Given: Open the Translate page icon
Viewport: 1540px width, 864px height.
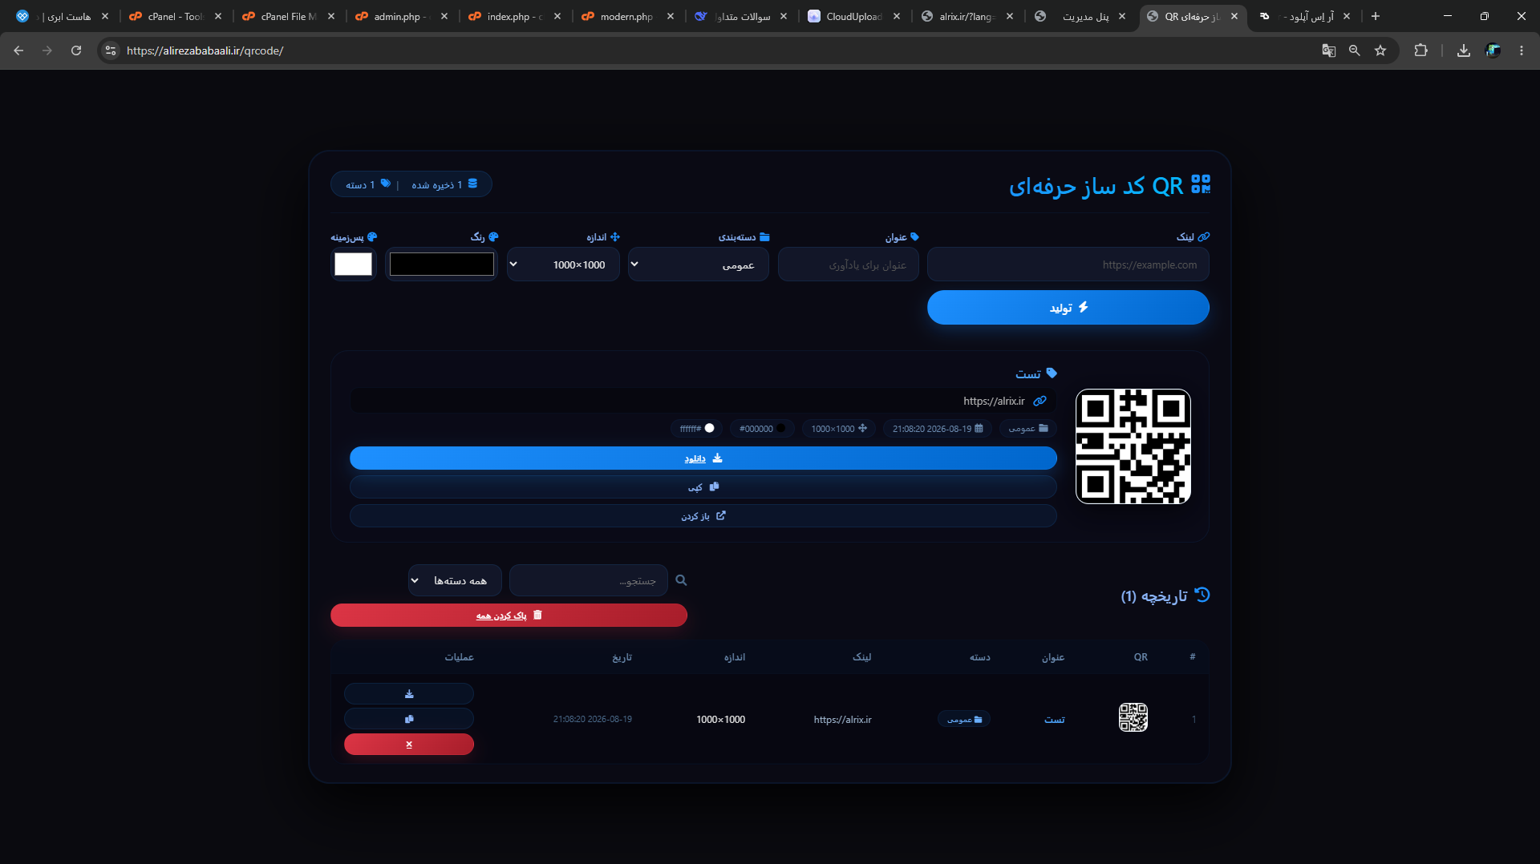Looking at the screenshot, I should (x=1329, y=50).
